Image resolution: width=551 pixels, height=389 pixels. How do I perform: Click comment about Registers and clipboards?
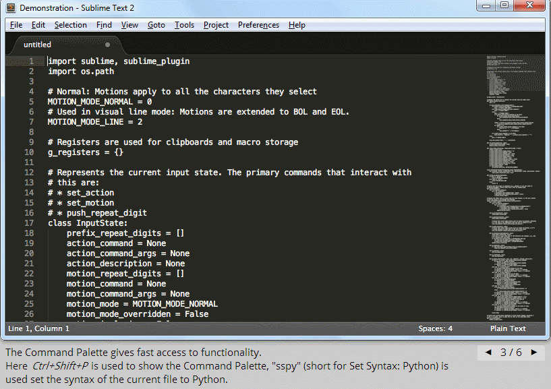click(x=173, y=142)
